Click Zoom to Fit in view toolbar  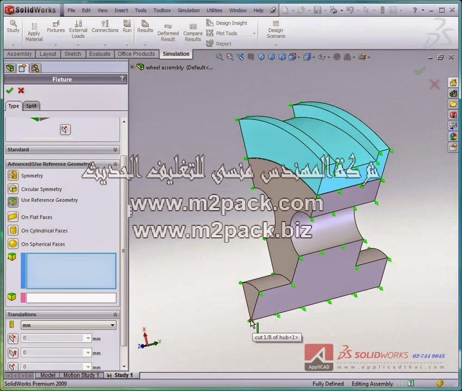tap(219, 57)
